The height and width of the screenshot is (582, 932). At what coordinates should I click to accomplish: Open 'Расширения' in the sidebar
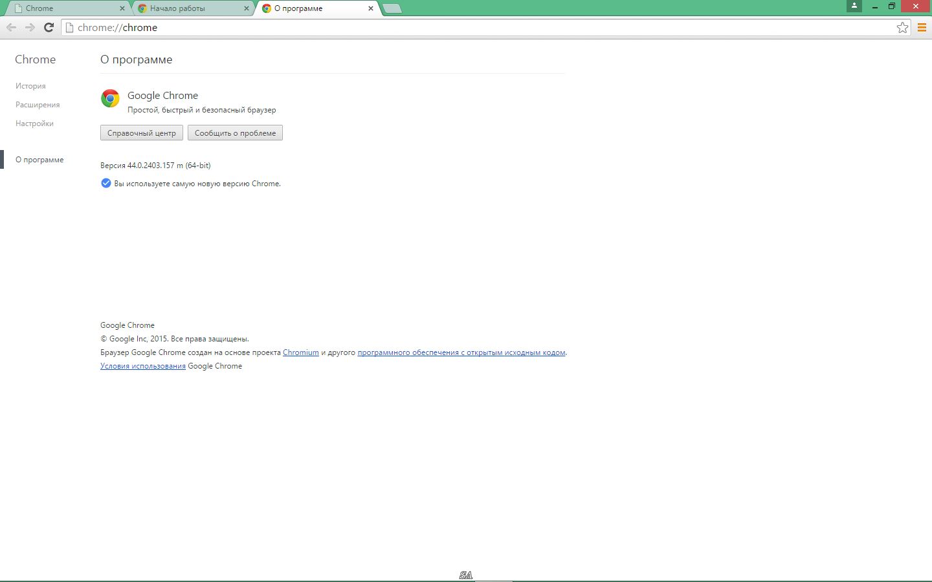point(38,105)
